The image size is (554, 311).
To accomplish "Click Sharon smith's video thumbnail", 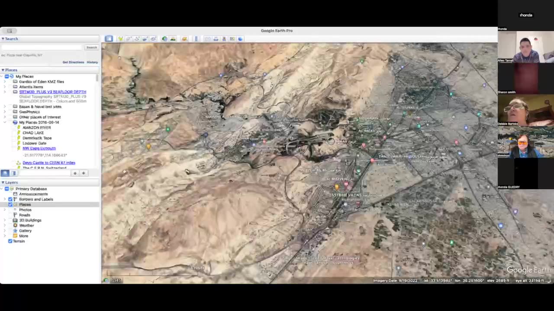I will click(x=526, y=79).
